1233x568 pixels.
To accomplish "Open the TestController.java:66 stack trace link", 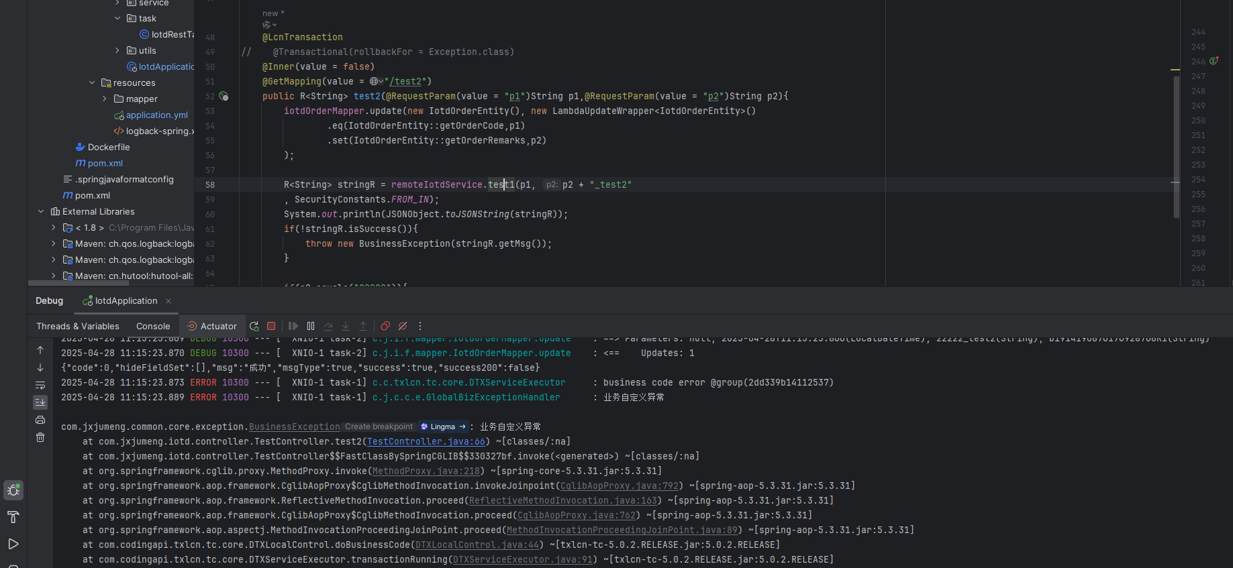I will (x=426, y=441).
